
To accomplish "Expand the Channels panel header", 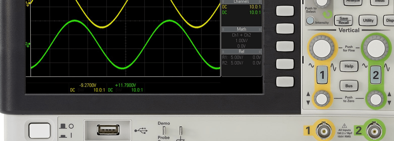I will coord(241,2).
